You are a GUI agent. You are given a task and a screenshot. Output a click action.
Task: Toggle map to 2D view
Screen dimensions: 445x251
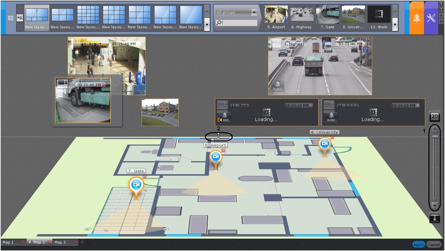435,117
